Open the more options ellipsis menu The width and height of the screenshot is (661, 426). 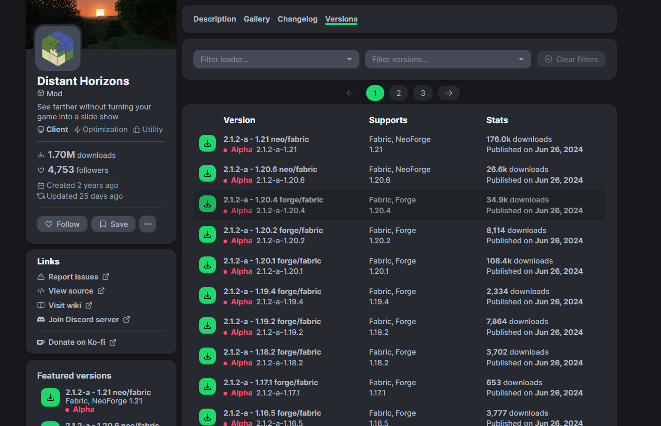pos(148,224)
